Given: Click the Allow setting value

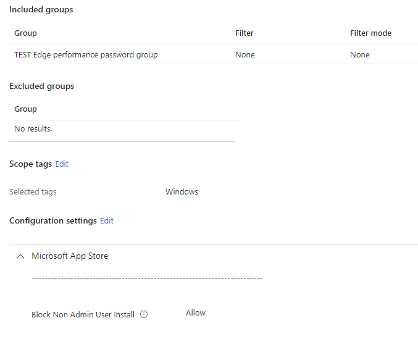Looking at the screenshot, I should tap(196, 313).
